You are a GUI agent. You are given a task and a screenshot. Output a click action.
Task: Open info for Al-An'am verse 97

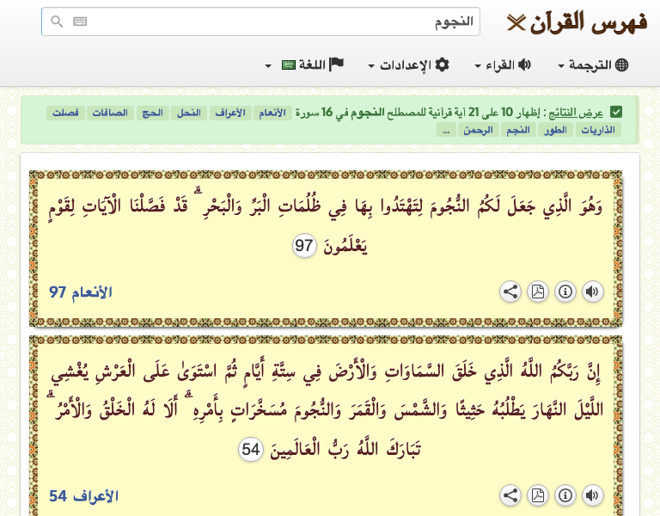point(565,292)
